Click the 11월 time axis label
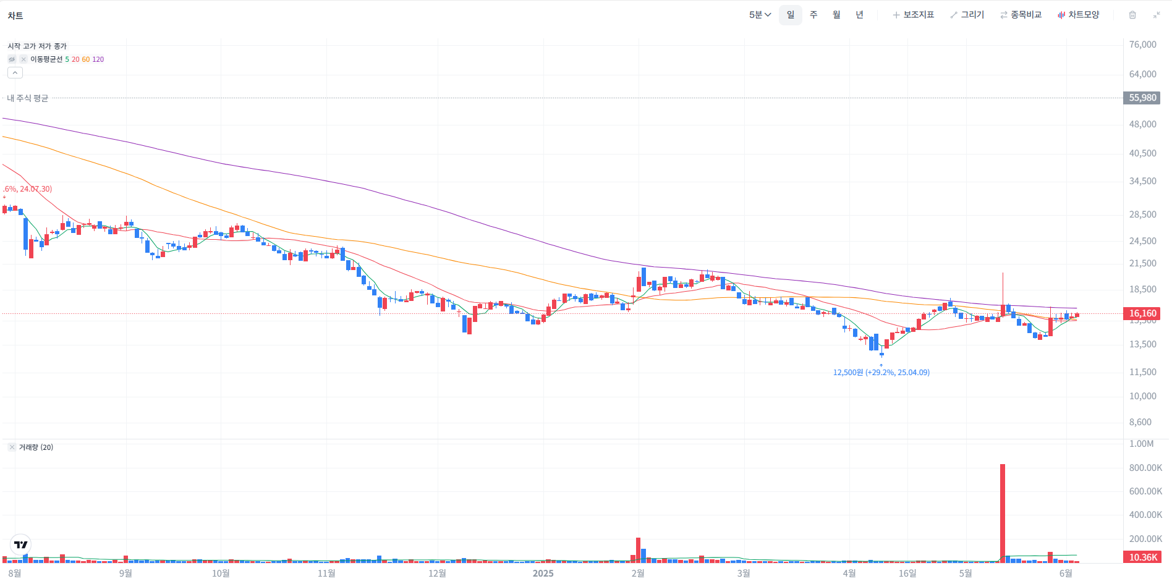 326,573
